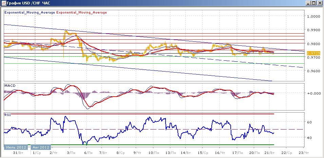Click the 9/Чт date label
This screenshot has width=324, height=158.
click(x=137, y=153)
